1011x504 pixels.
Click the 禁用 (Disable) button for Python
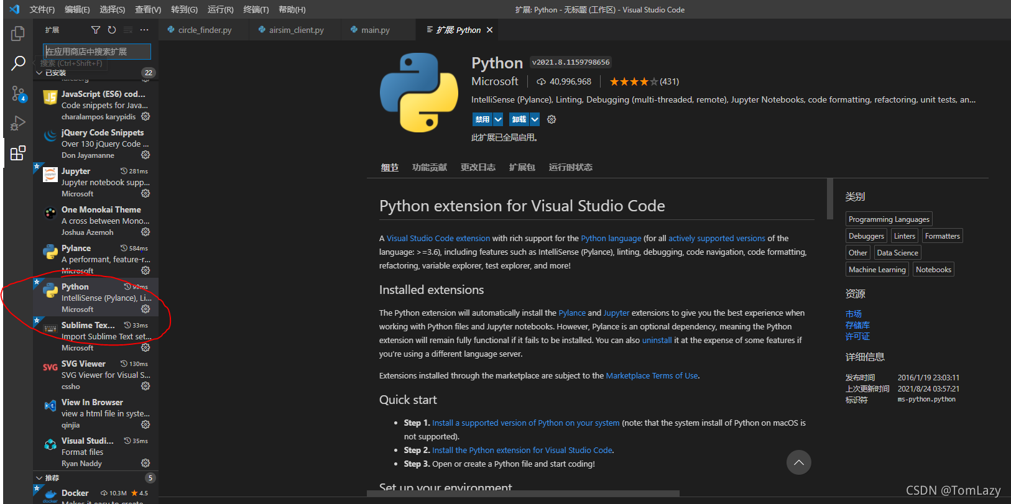[x=482, y=119]
